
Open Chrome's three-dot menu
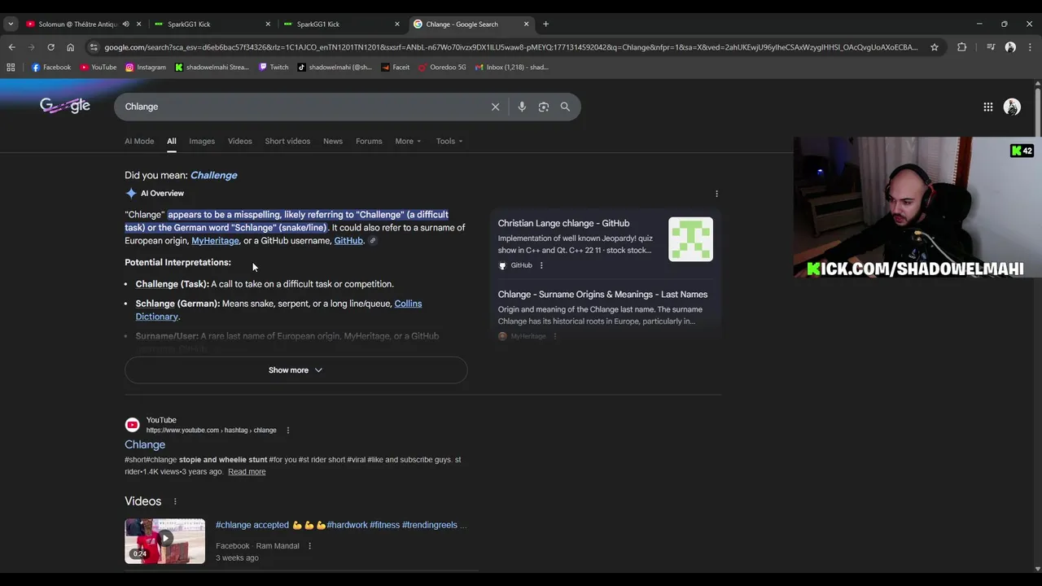(x=1030, y=47)
